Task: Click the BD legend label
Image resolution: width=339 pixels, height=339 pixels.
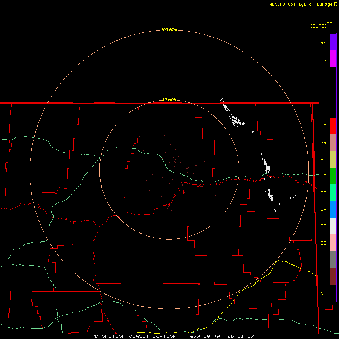Action: pyautogui.click(x=323, y=160)
